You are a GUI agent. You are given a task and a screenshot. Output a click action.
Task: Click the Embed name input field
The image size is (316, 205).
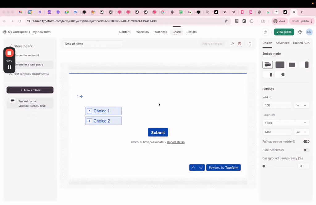[93, 44]
